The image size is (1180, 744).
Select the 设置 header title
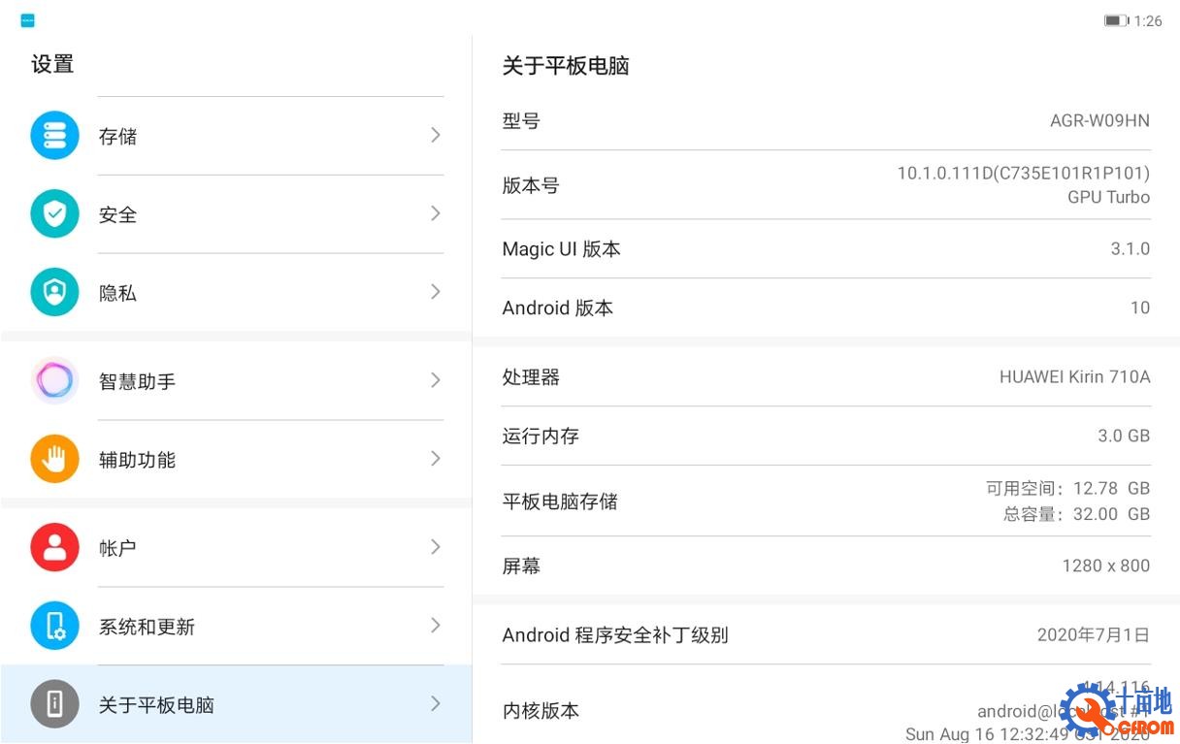click(52, 63)
